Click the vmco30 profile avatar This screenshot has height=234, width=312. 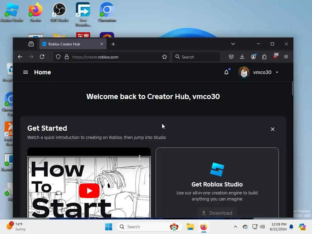coord(244,72)
